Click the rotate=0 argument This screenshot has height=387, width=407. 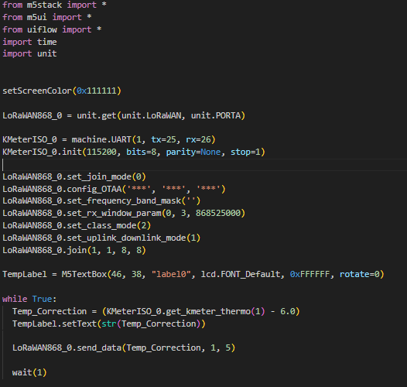click(360, 274)
